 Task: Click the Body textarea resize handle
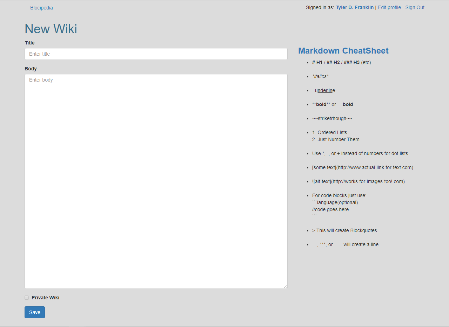tap(285, 286)
